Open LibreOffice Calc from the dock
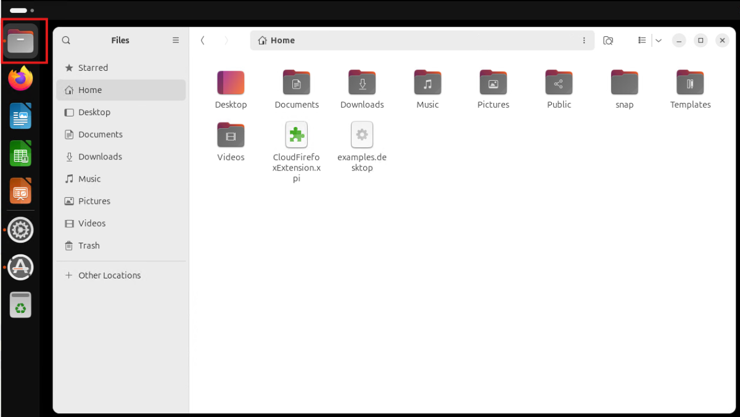740x417 pixels. pos(21,154)
